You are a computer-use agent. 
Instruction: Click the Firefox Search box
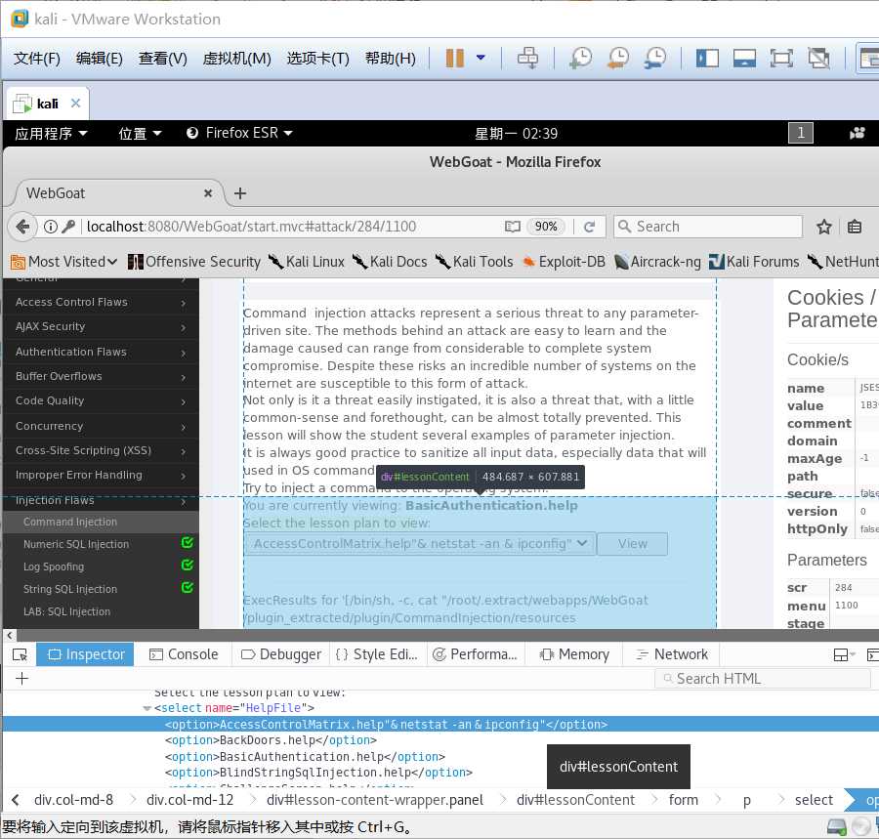[x=708, y=227]
